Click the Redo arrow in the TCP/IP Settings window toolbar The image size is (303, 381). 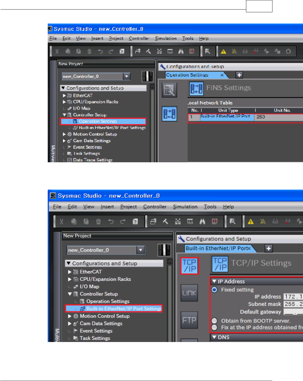coord(123,221)
